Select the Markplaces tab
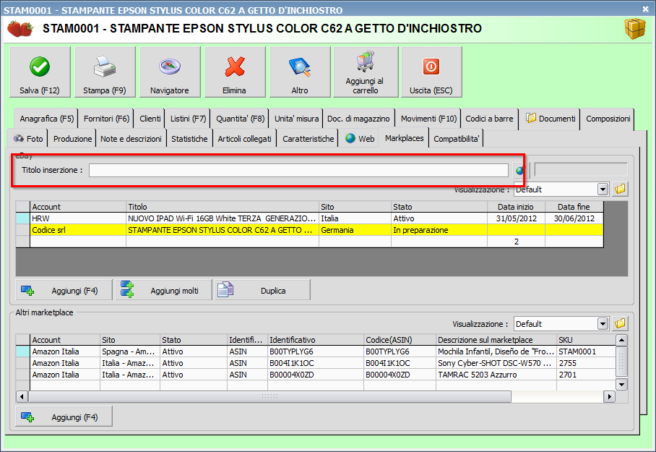Screen dimensions: 656x452 (404, 138)
